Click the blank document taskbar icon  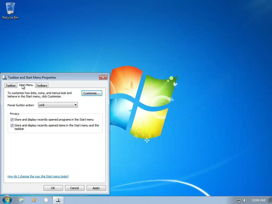(46, 200)
